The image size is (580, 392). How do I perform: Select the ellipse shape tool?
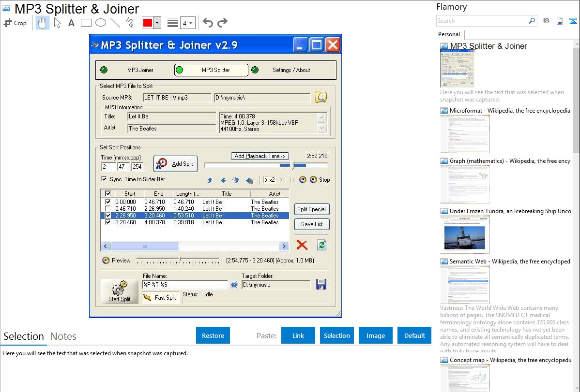click(x=101, y=23)
